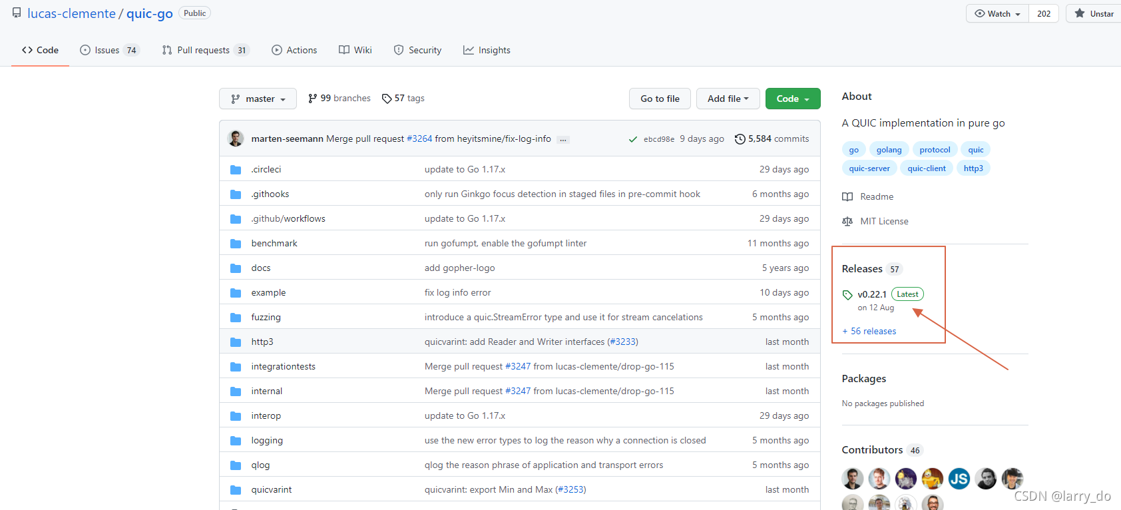The image size is (1121, 510).
Task: Open the Packages heading link
Action: 864,379
